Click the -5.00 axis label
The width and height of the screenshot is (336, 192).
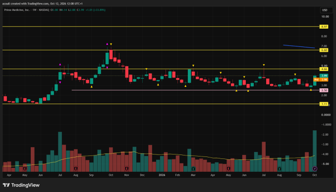[x=325, y=164]
